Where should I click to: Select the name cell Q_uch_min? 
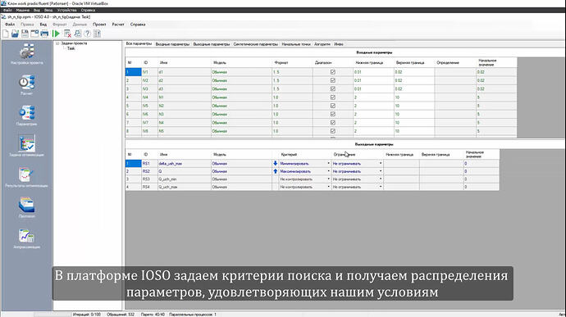[184, 179]
